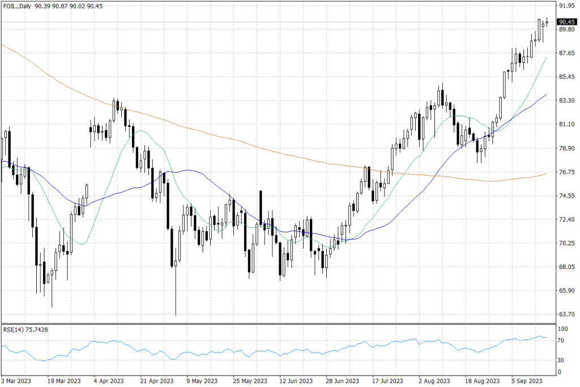Click the RSI(14) 75.7428 indicator label
The width and height of the screenshot is (580, 387).
(x=25, y=330)
